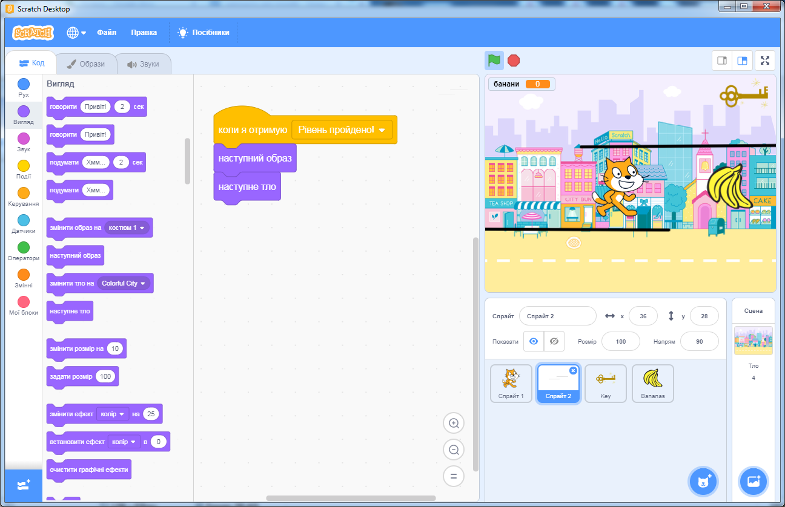
Task: Switch to the Код tab
Action: (x=31, y=63)
